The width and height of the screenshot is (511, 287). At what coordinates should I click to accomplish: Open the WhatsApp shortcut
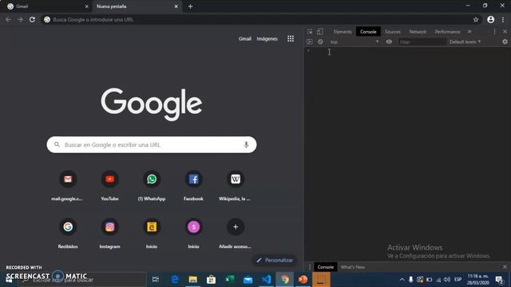pos(152,186)
